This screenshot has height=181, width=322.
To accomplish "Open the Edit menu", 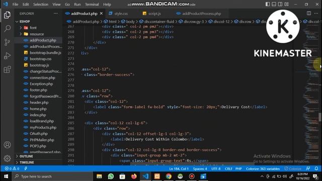I will click(x=26, y=5).
